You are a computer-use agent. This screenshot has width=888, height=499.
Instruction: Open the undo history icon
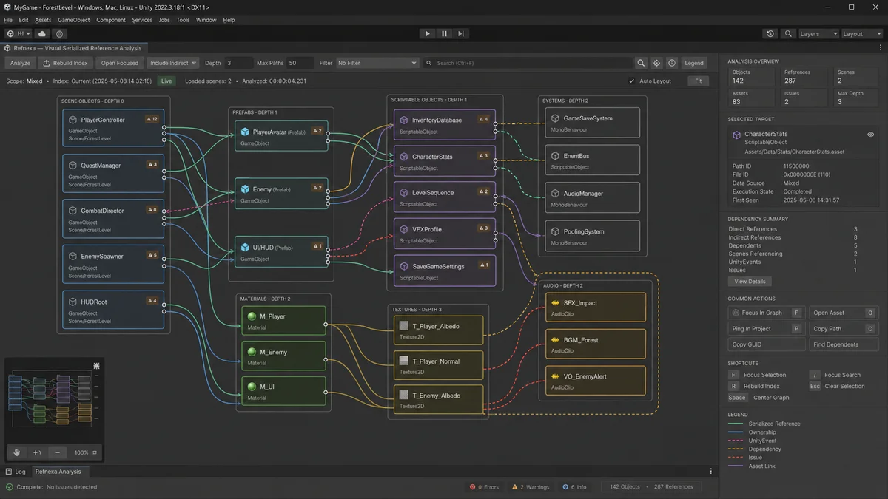(x=770, y=33)
